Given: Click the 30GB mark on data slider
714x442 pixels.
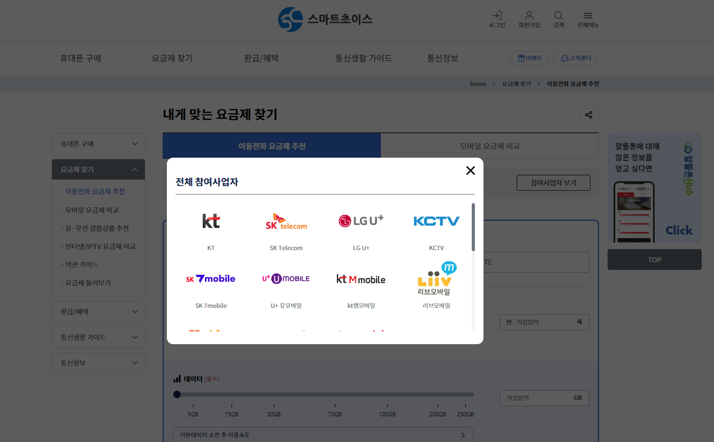Looking at the screenshot, I should [x=274, y=414].
